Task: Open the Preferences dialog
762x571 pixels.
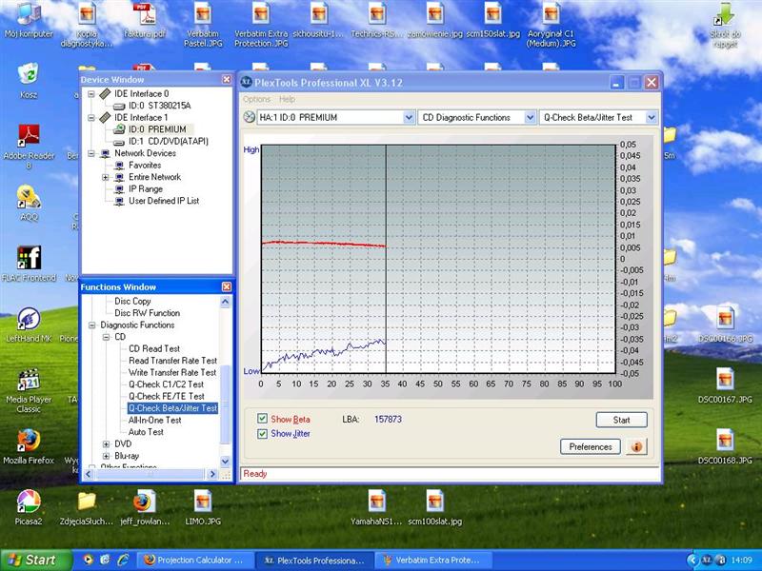Action: pyautogui.click(x=591, y=446)
